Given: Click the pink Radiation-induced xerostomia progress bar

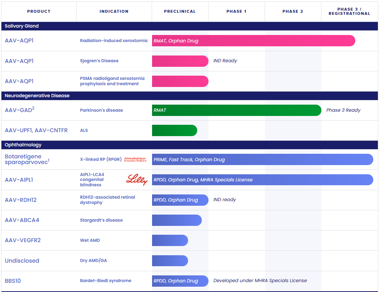Looking at the screenshot, I should click(253, 41).
